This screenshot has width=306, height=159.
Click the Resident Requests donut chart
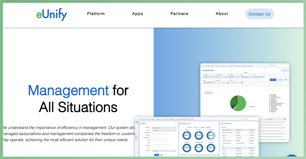pyautogui.click(x=199, y=148)
